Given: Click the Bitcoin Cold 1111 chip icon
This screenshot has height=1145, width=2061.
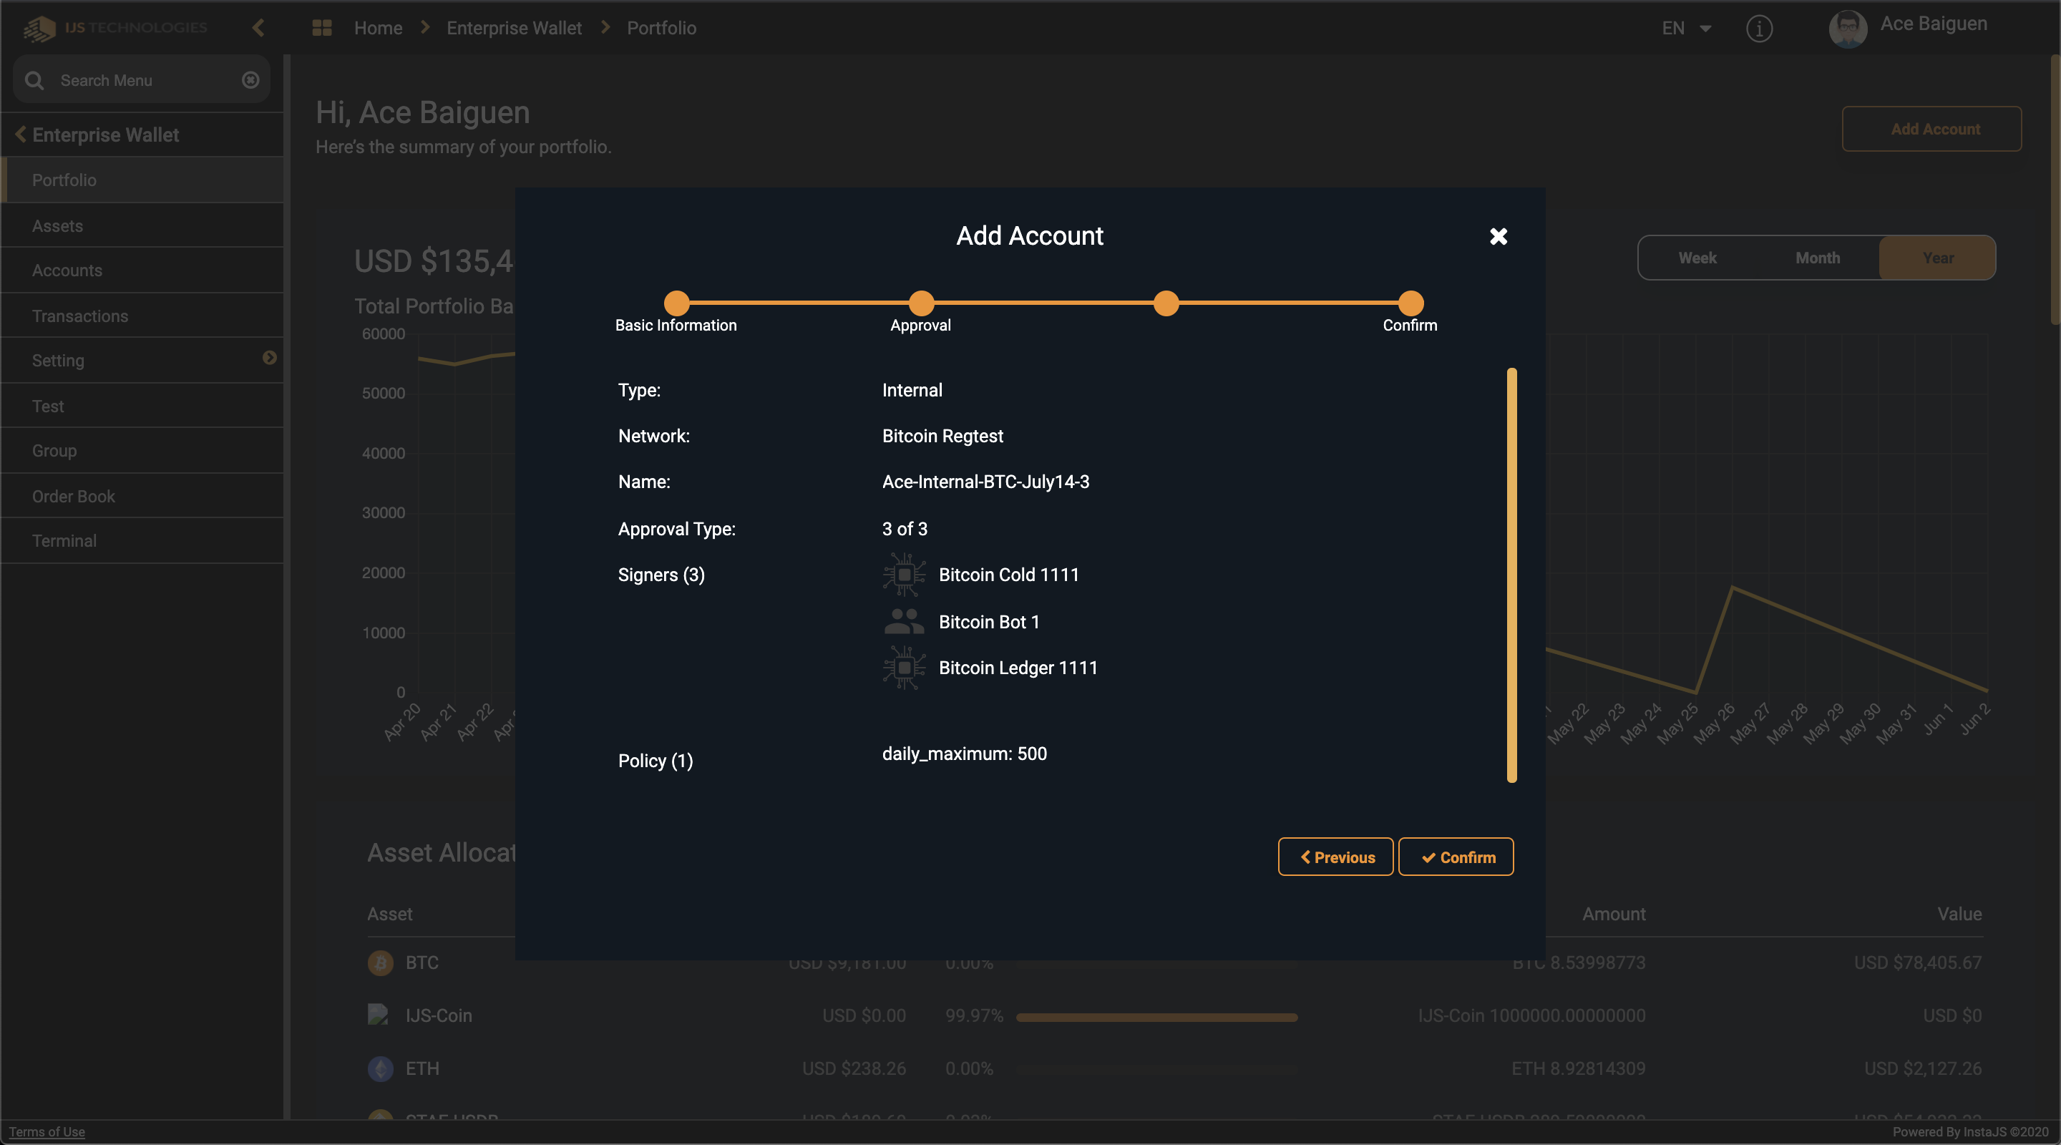Looking at the screenshot, I should (x=904, y=575).
